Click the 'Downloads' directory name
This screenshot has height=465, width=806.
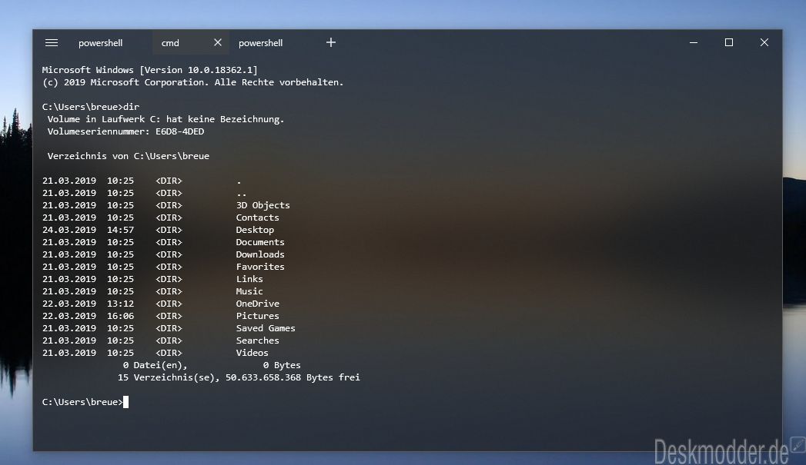click(260, 254)
